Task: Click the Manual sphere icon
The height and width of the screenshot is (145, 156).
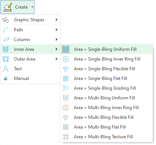Action: (x=6, y=78)
